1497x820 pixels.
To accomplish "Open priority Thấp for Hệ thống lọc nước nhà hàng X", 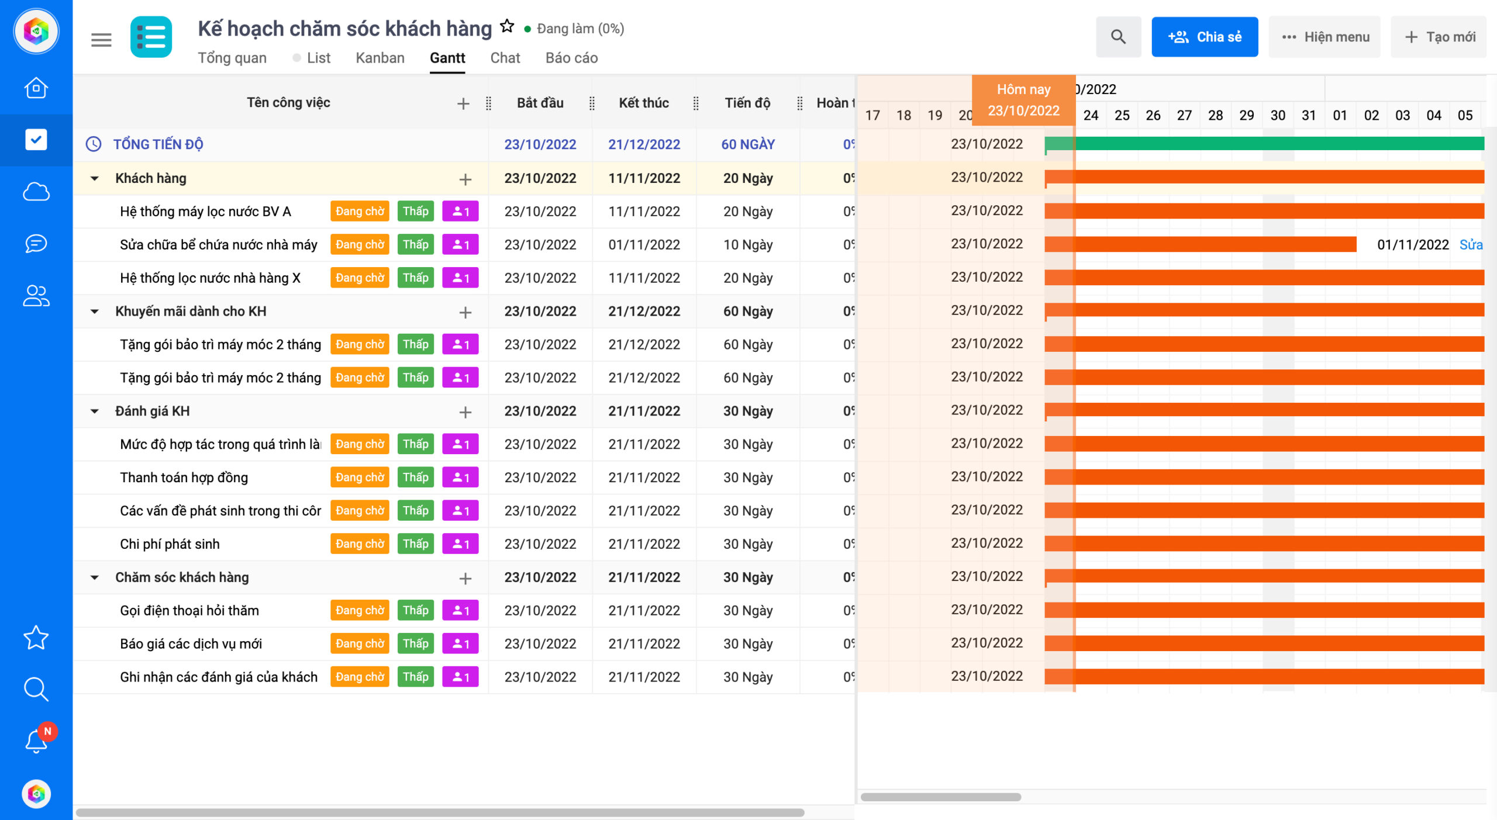I will tap(416, 278).
